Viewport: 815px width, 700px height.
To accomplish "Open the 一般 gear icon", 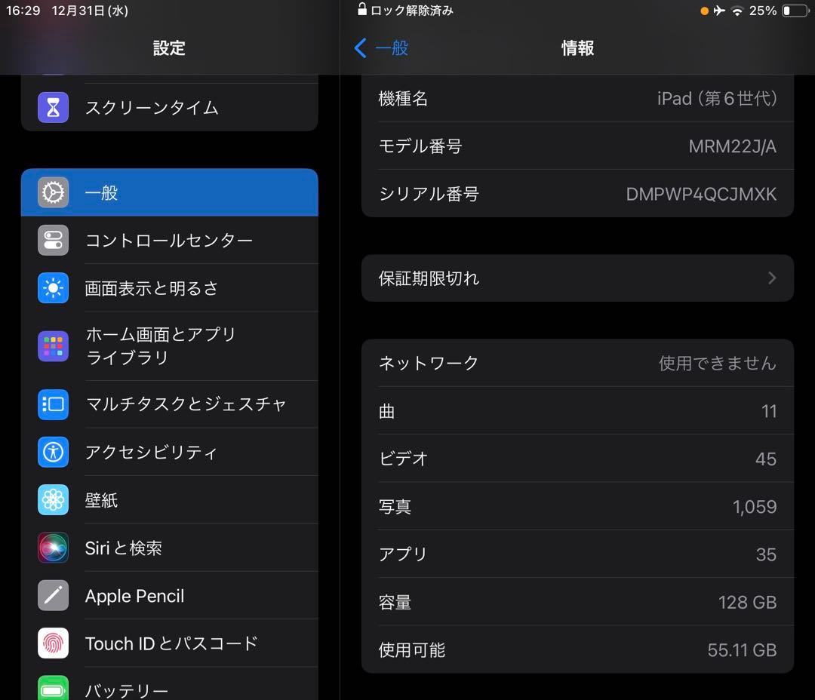I will [x=53, y=192].
